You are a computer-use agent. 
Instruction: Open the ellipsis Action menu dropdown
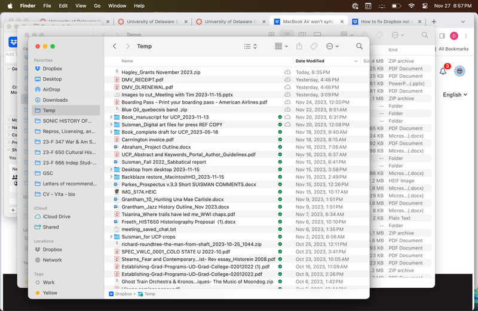pyautogui.click(x=332, y=46)
